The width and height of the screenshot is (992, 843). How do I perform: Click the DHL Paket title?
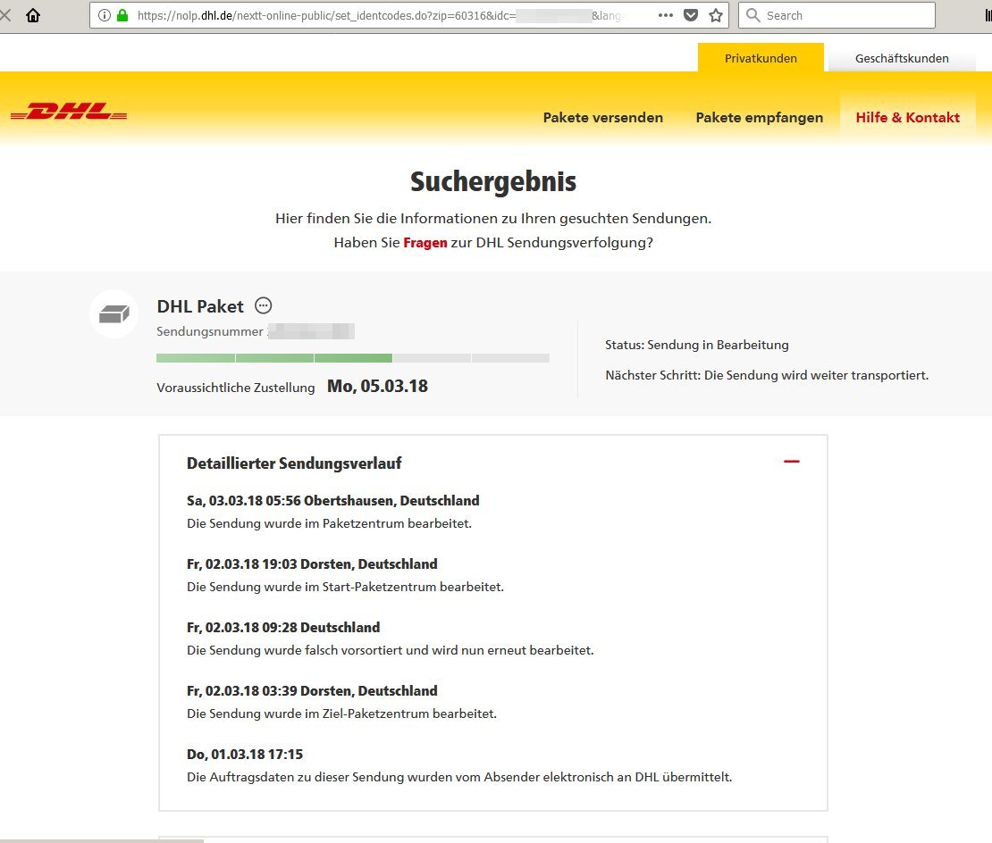pos(200,306)
